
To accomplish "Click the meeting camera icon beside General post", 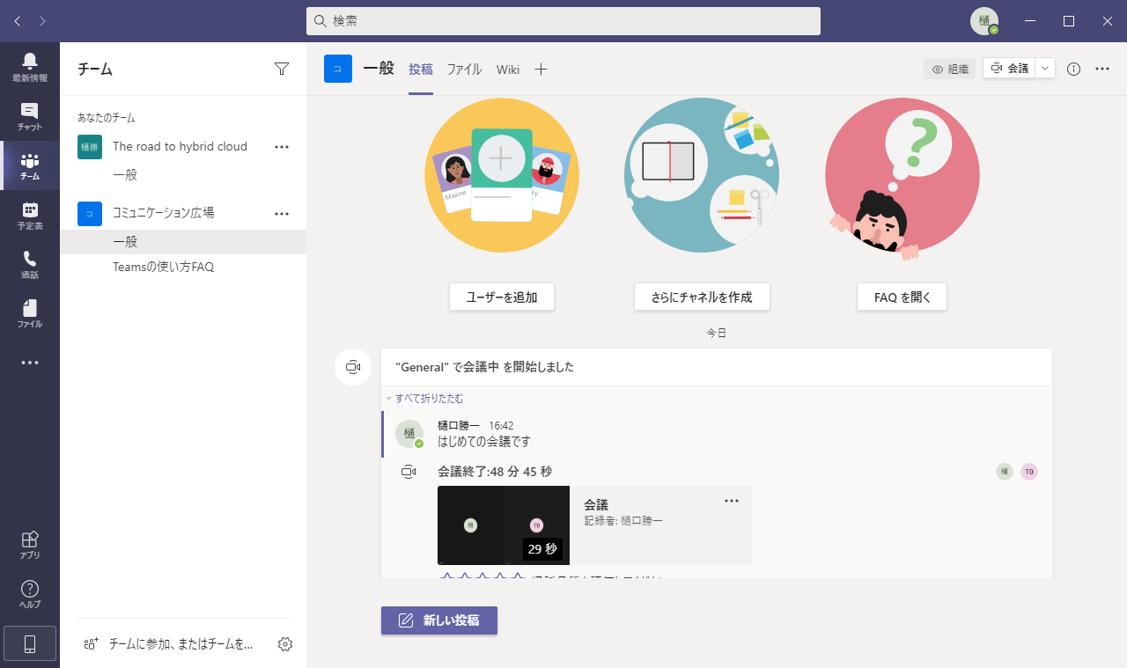I will tap(353, 367).
